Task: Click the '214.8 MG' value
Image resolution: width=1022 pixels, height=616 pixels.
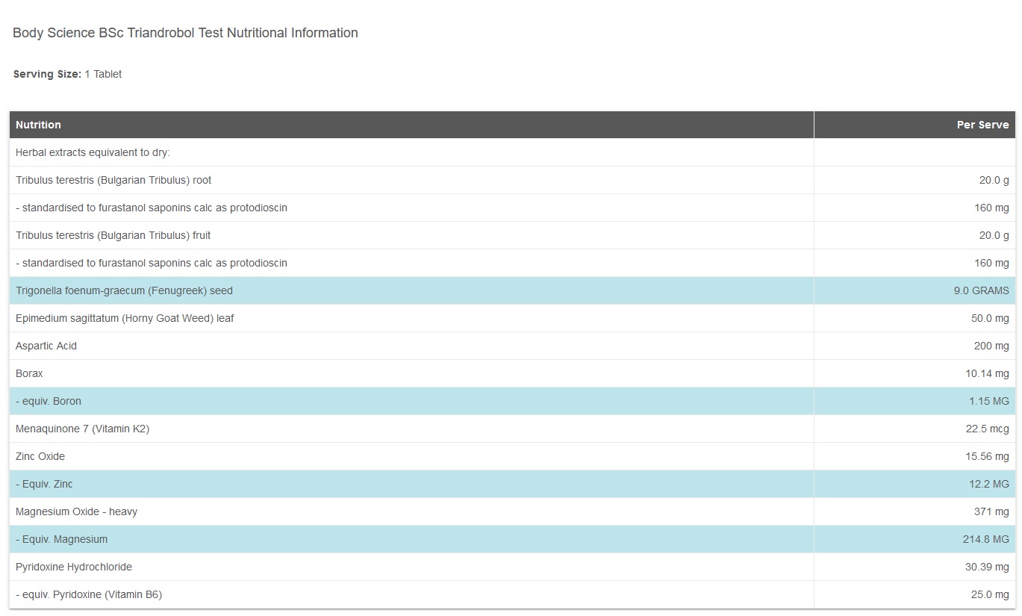Action: [985, 539]
